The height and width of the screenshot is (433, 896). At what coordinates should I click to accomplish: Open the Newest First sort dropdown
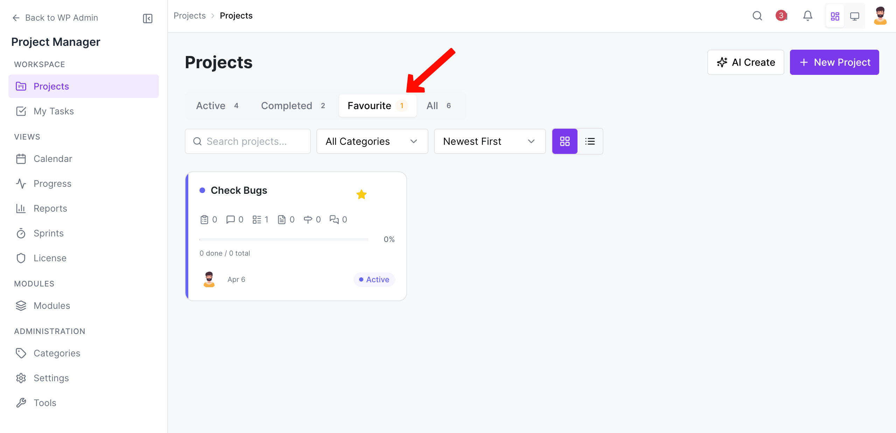(x=490, y=141)
